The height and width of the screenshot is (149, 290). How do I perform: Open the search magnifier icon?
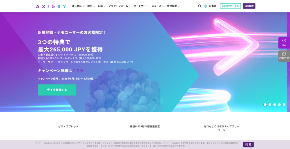(200, 6)
